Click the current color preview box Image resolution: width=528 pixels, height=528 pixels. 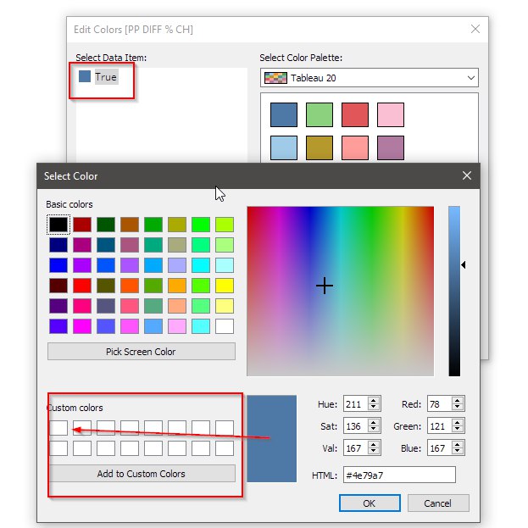pos(271,439)
